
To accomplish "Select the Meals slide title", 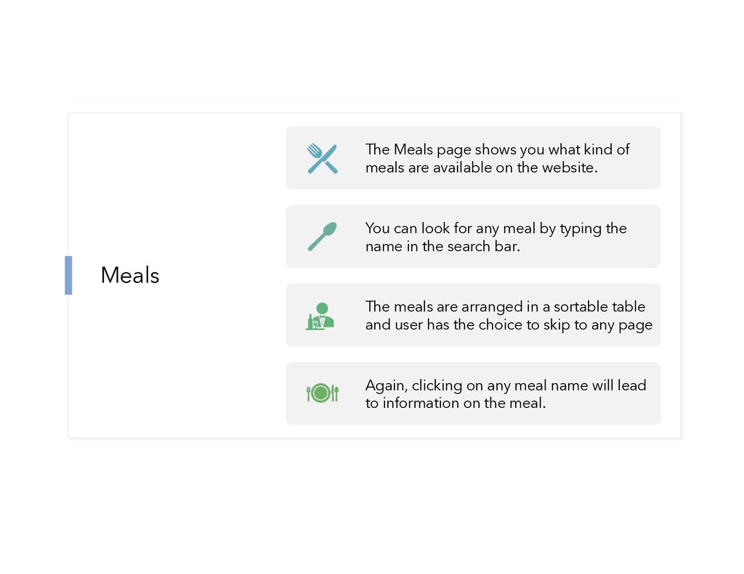I will pyautogui.click(x=130, y=275).
